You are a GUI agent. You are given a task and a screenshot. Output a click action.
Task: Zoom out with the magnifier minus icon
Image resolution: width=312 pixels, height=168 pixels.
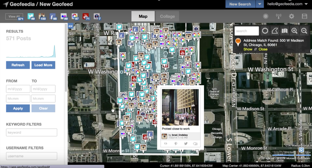point(304,31)
